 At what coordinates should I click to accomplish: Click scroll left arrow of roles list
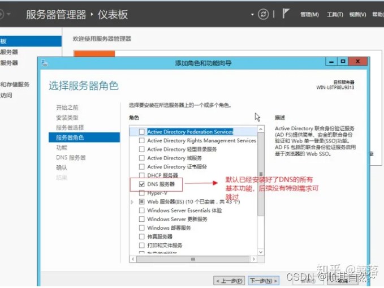point(133,259)
